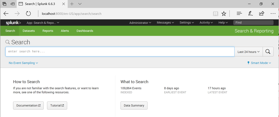Open the Documentation link button

(28, 106)
